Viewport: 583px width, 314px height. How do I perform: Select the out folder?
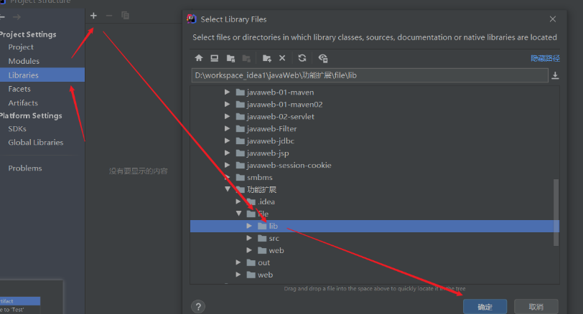click(x=263, y=263)
